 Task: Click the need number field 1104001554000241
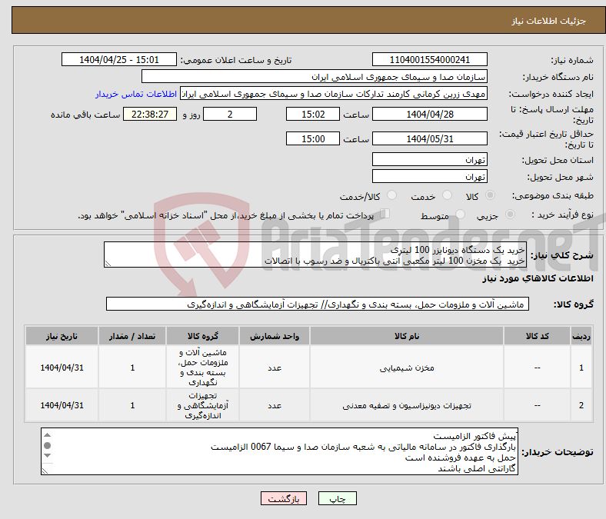[x=429, y=60]
